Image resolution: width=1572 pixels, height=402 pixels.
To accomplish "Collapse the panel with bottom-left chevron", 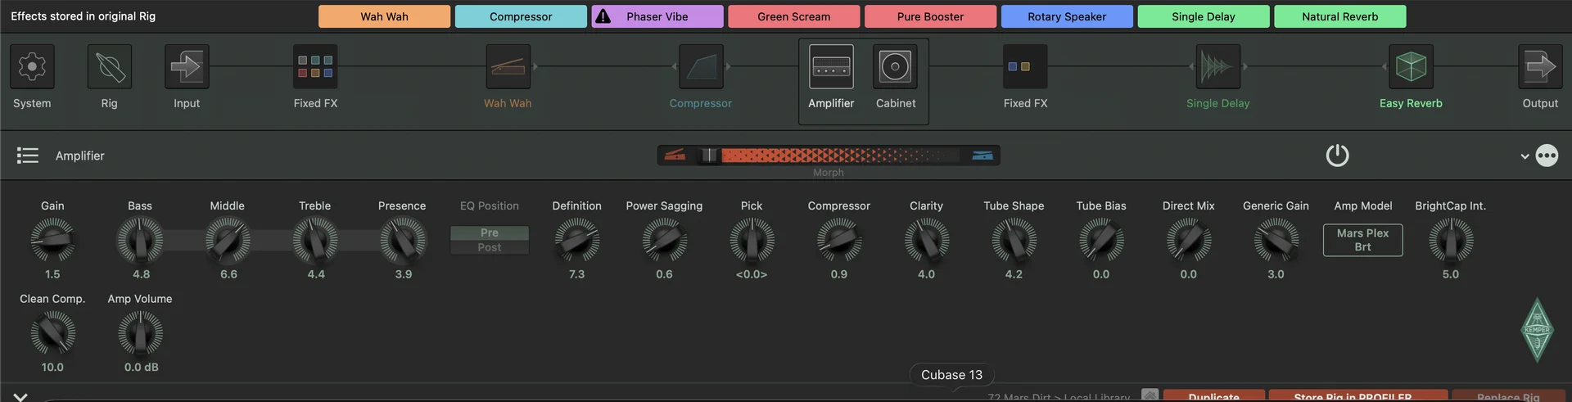I will (20, 397).
